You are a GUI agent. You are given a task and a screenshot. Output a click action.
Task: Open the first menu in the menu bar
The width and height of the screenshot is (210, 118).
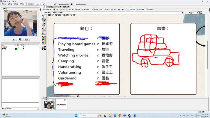(x=4, y=4)
